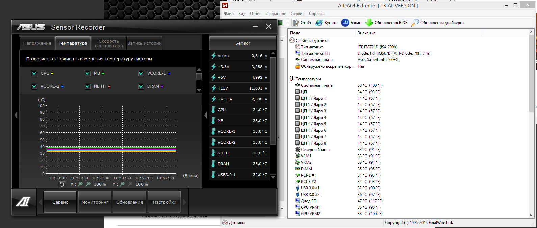Click the Бэкап backup toolbar icon
Image resolution: width=537 pixels, height=228 pixels.
point(345,23)
